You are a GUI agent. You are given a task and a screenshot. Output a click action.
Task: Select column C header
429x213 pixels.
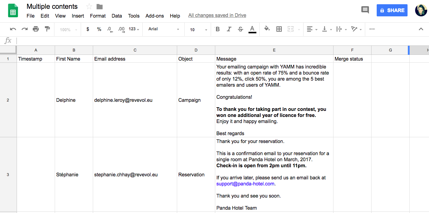pyautogui.click(x=135, y=50)
